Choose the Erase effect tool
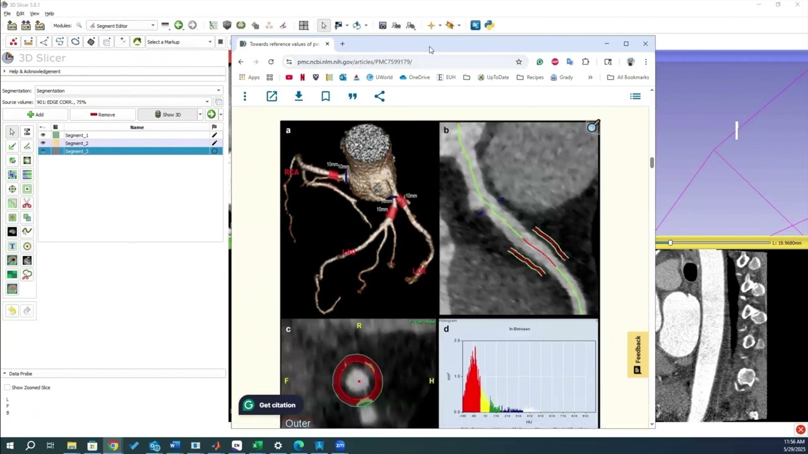The height and width of the screenshot is (454, 808). tap(12, 161)
